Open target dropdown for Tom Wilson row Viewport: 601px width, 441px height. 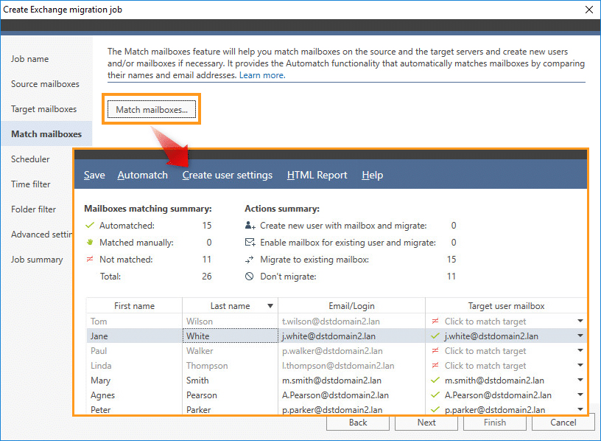click(x=580, y=321)
